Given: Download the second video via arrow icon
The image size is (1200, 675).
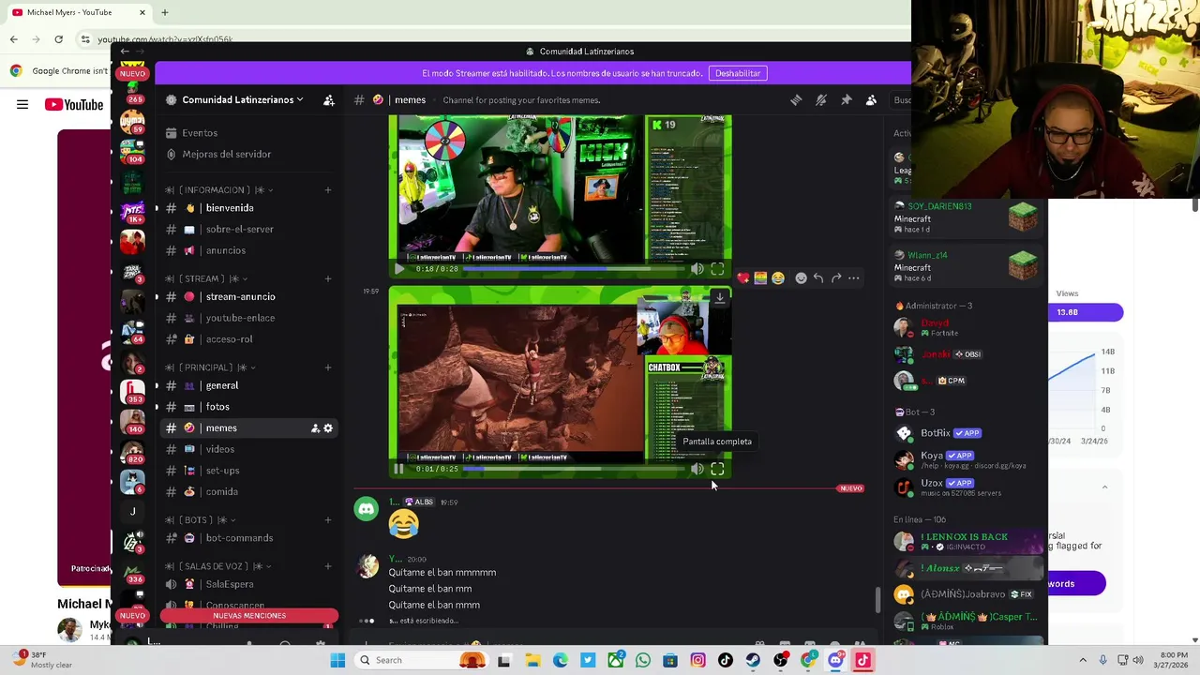Looking at the screenshot, I should coord(719,298).
